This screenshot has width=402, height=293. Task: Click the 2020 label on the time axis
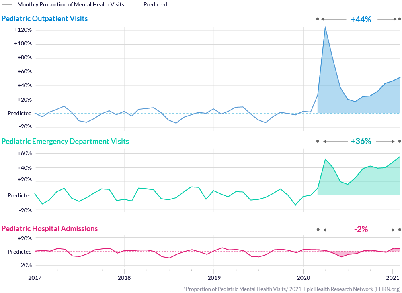[x=303, y=278]
